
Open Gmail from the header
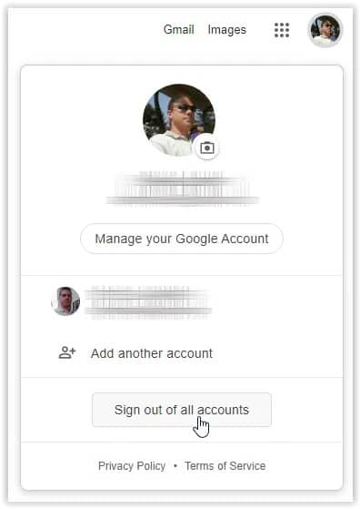pos(179,29)
